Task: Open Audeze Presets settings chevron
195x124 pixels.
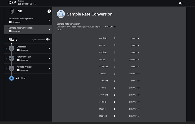Action: (49, 68)
